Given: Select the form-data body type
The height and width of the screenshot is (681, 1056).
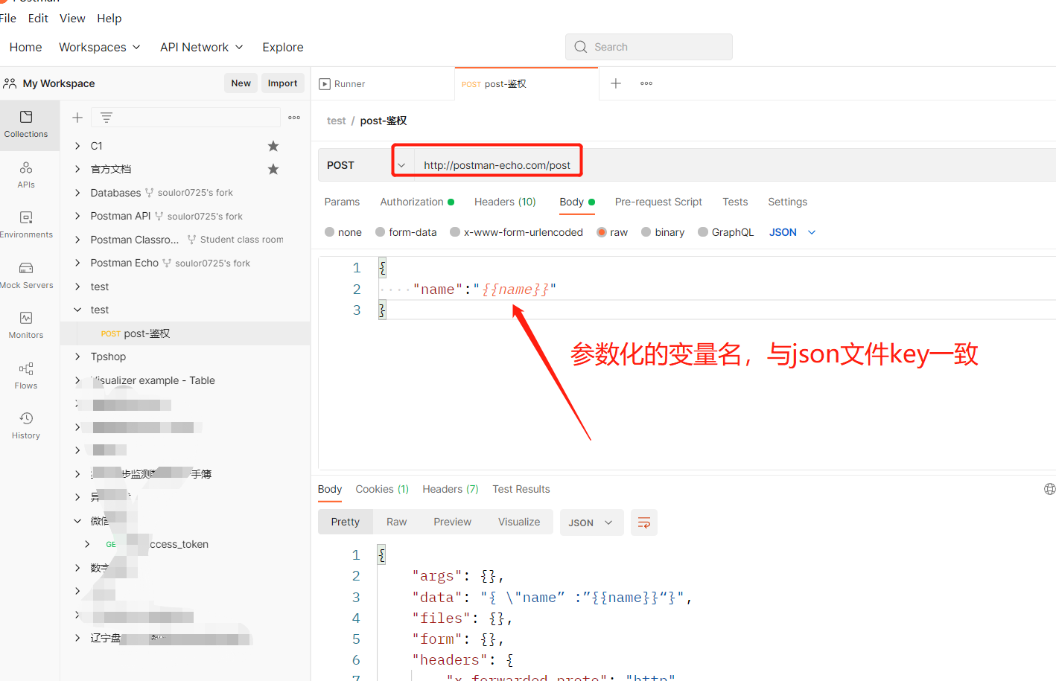Looking at the screenshot, I should pos(406,232).
